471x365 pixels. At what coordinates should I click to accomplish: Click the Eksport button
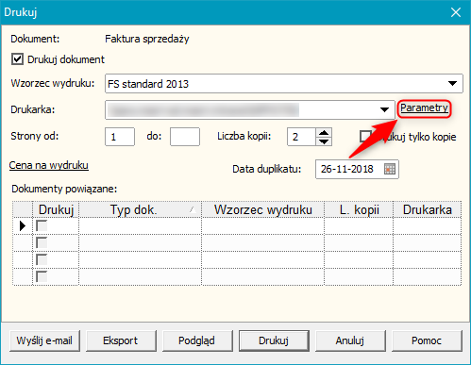point(121,340)
